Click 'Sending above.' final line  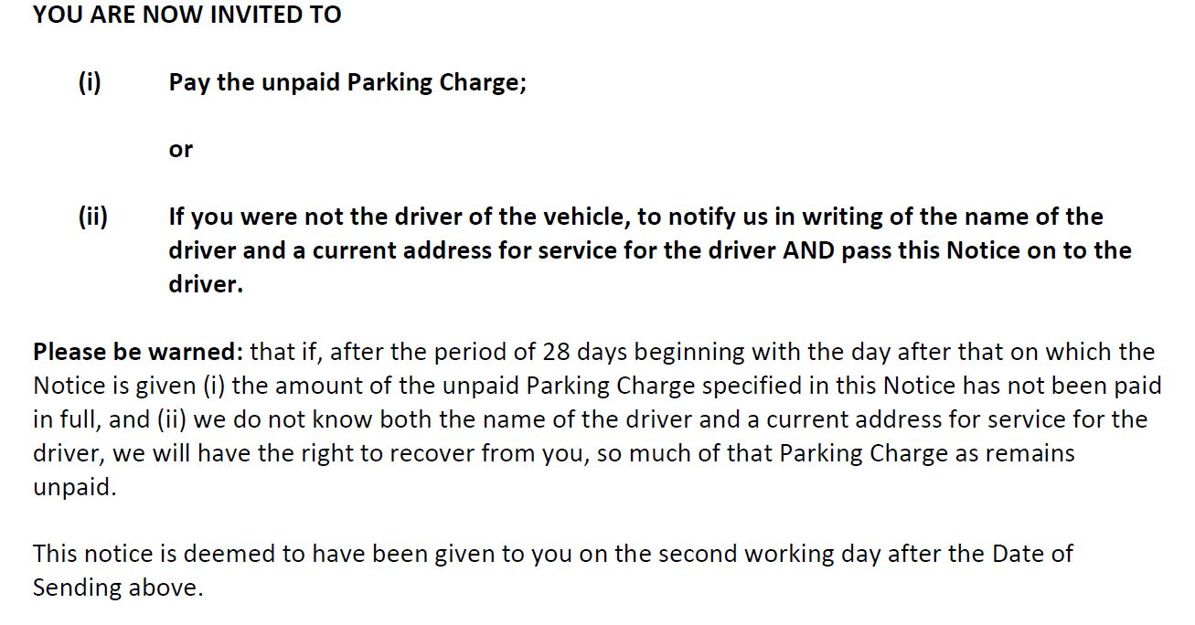pos(118,588)
